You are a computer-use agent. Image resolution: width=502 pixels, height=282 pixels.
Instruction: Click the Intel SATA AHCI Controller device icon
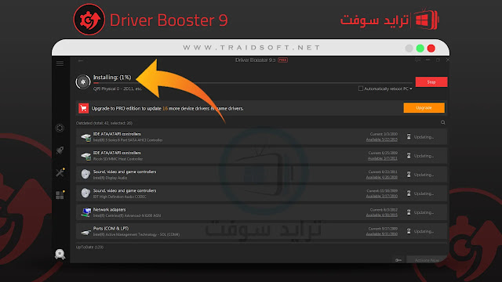coord(85,137)
